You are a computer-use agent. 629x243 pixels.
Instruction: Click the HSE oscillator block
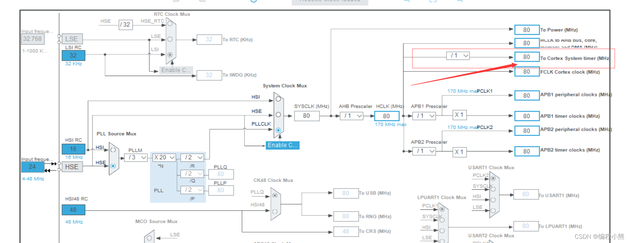pyautogui.click(x=72, y=167)
